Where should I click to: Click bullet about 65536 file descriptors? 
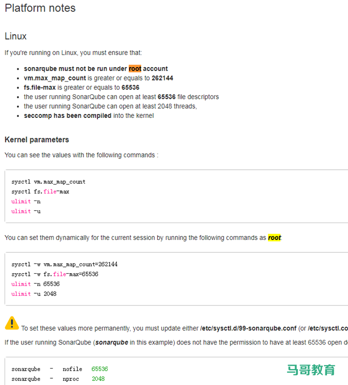click(121, 97)
